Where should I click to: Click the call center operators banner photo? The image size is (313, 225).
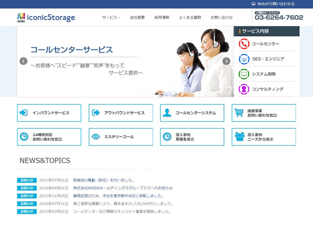194,62
